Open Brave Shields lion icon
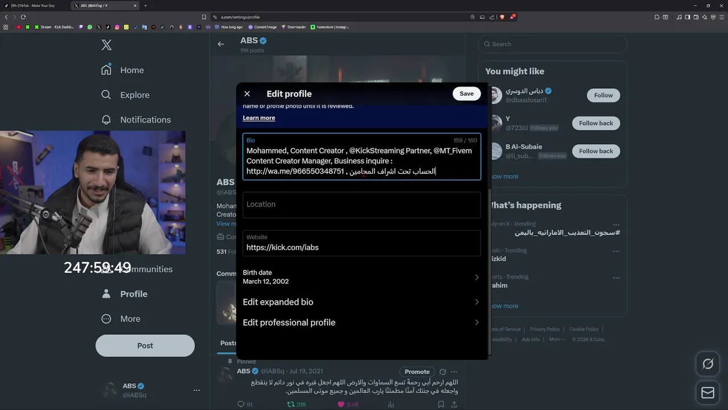Screen dimensions: 728x410 [502, 17]
